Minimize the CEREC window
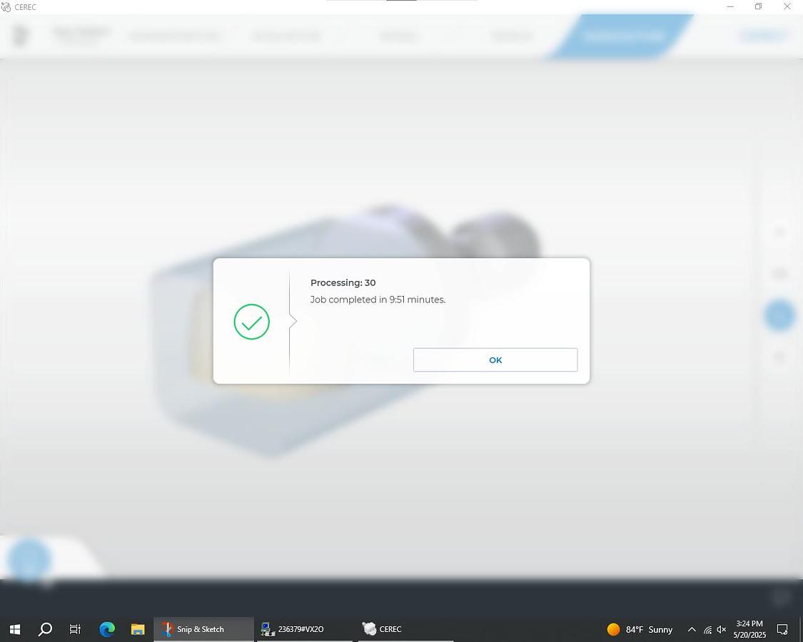Screen dimensions: 803x642 coord(729,6)
